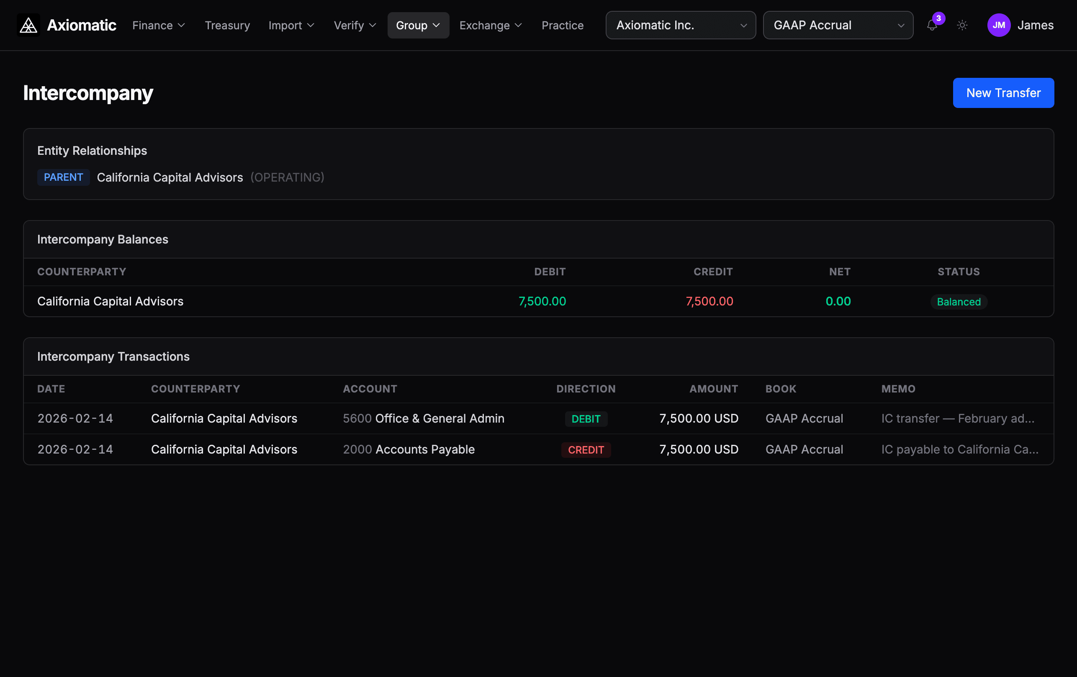Screen dimensions: 1077x677
Task: Click the Axiomatic logo icon
Action: pos(28,26)
